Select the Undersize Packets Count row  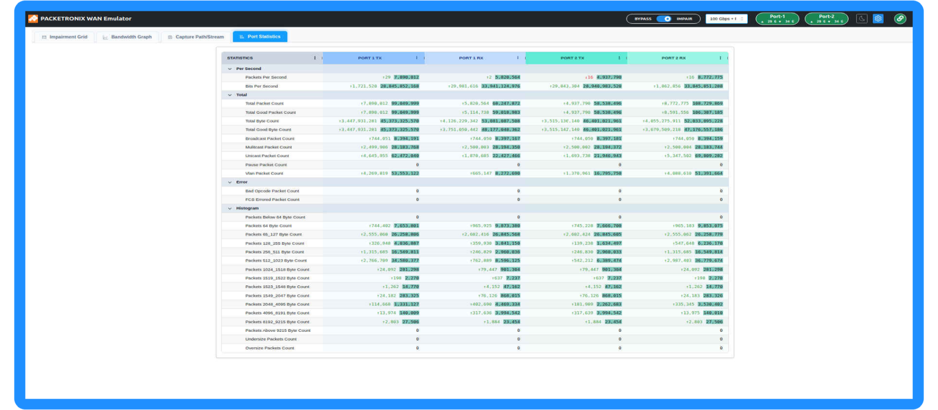(x=271, y=339)
